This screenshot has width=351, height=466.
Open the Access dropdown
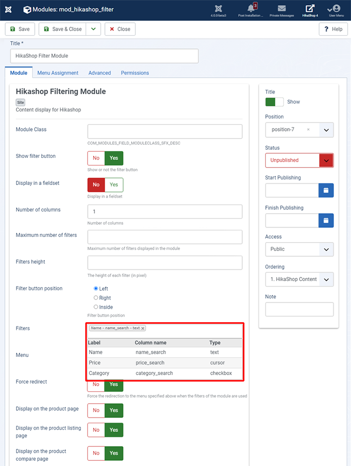coord(300,249)
